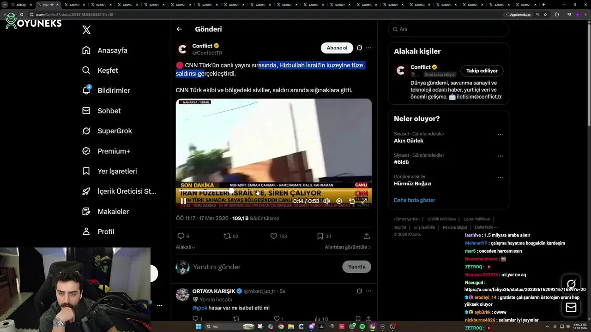Click the Yanıtla button
Screen dimensions: 591x332
coord(356,267)
